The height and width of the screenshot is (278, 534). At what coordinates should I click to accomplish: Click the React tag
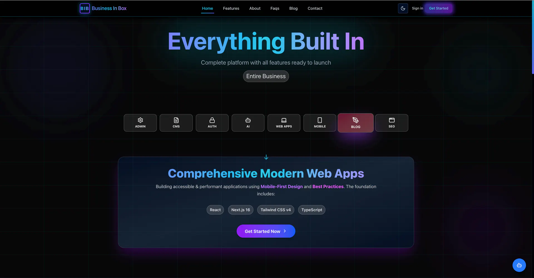point(215,210)
